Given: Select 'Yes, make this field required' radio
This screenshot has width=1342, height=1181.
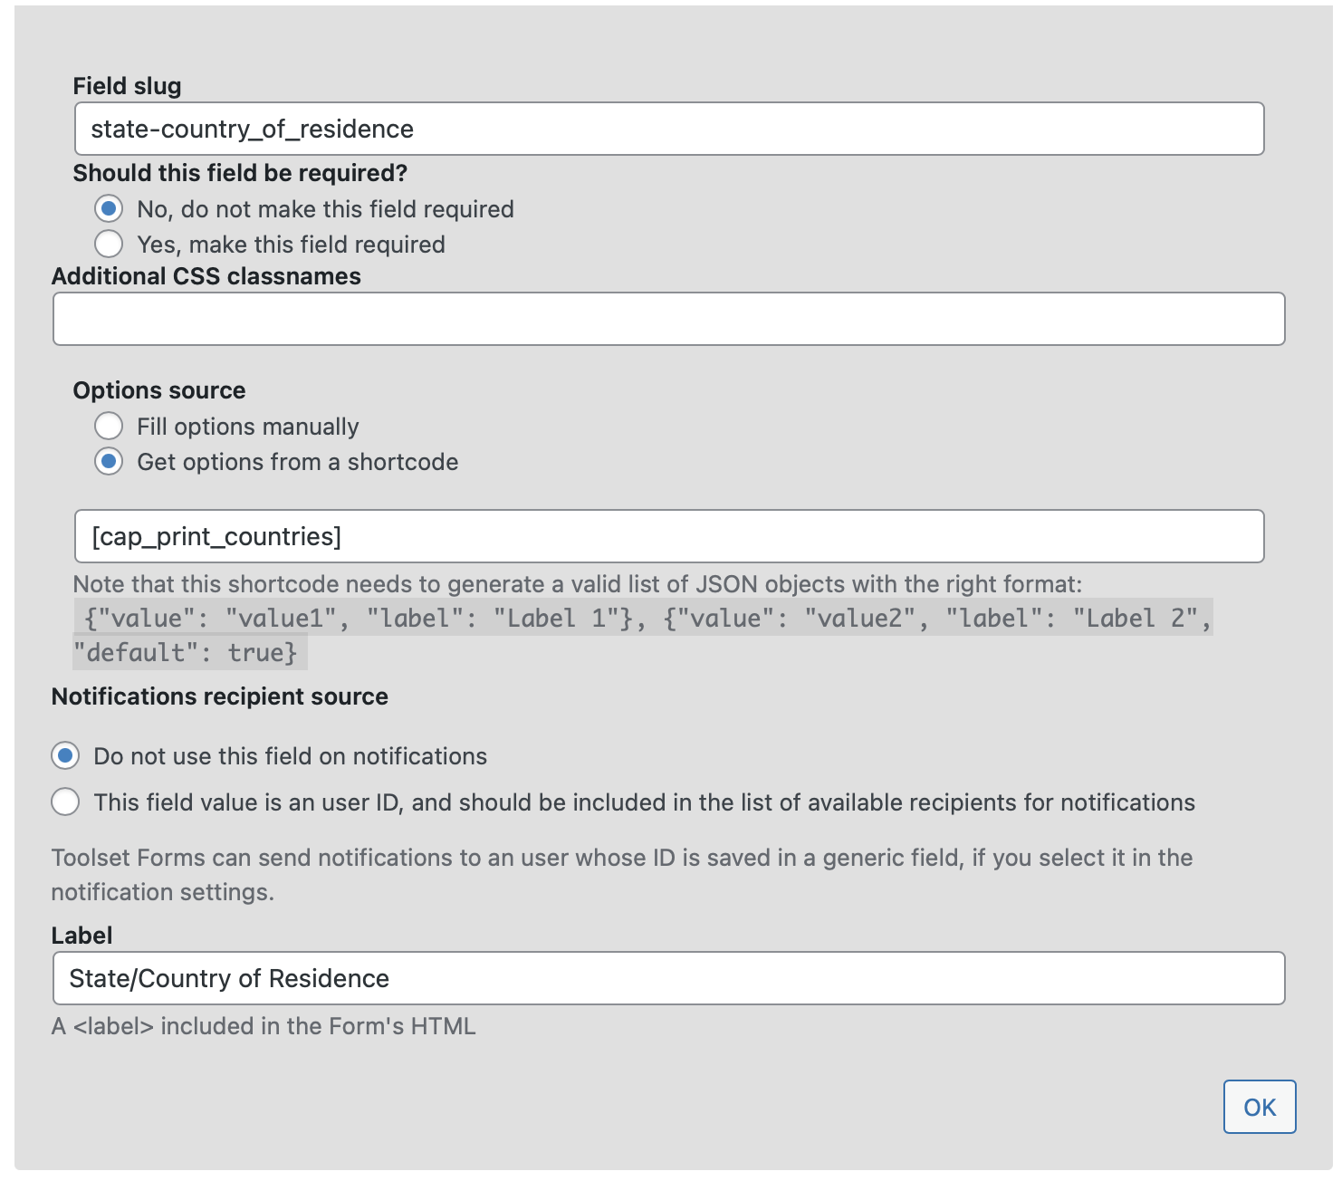Looking at the screenshot, I should coord(109,245).
